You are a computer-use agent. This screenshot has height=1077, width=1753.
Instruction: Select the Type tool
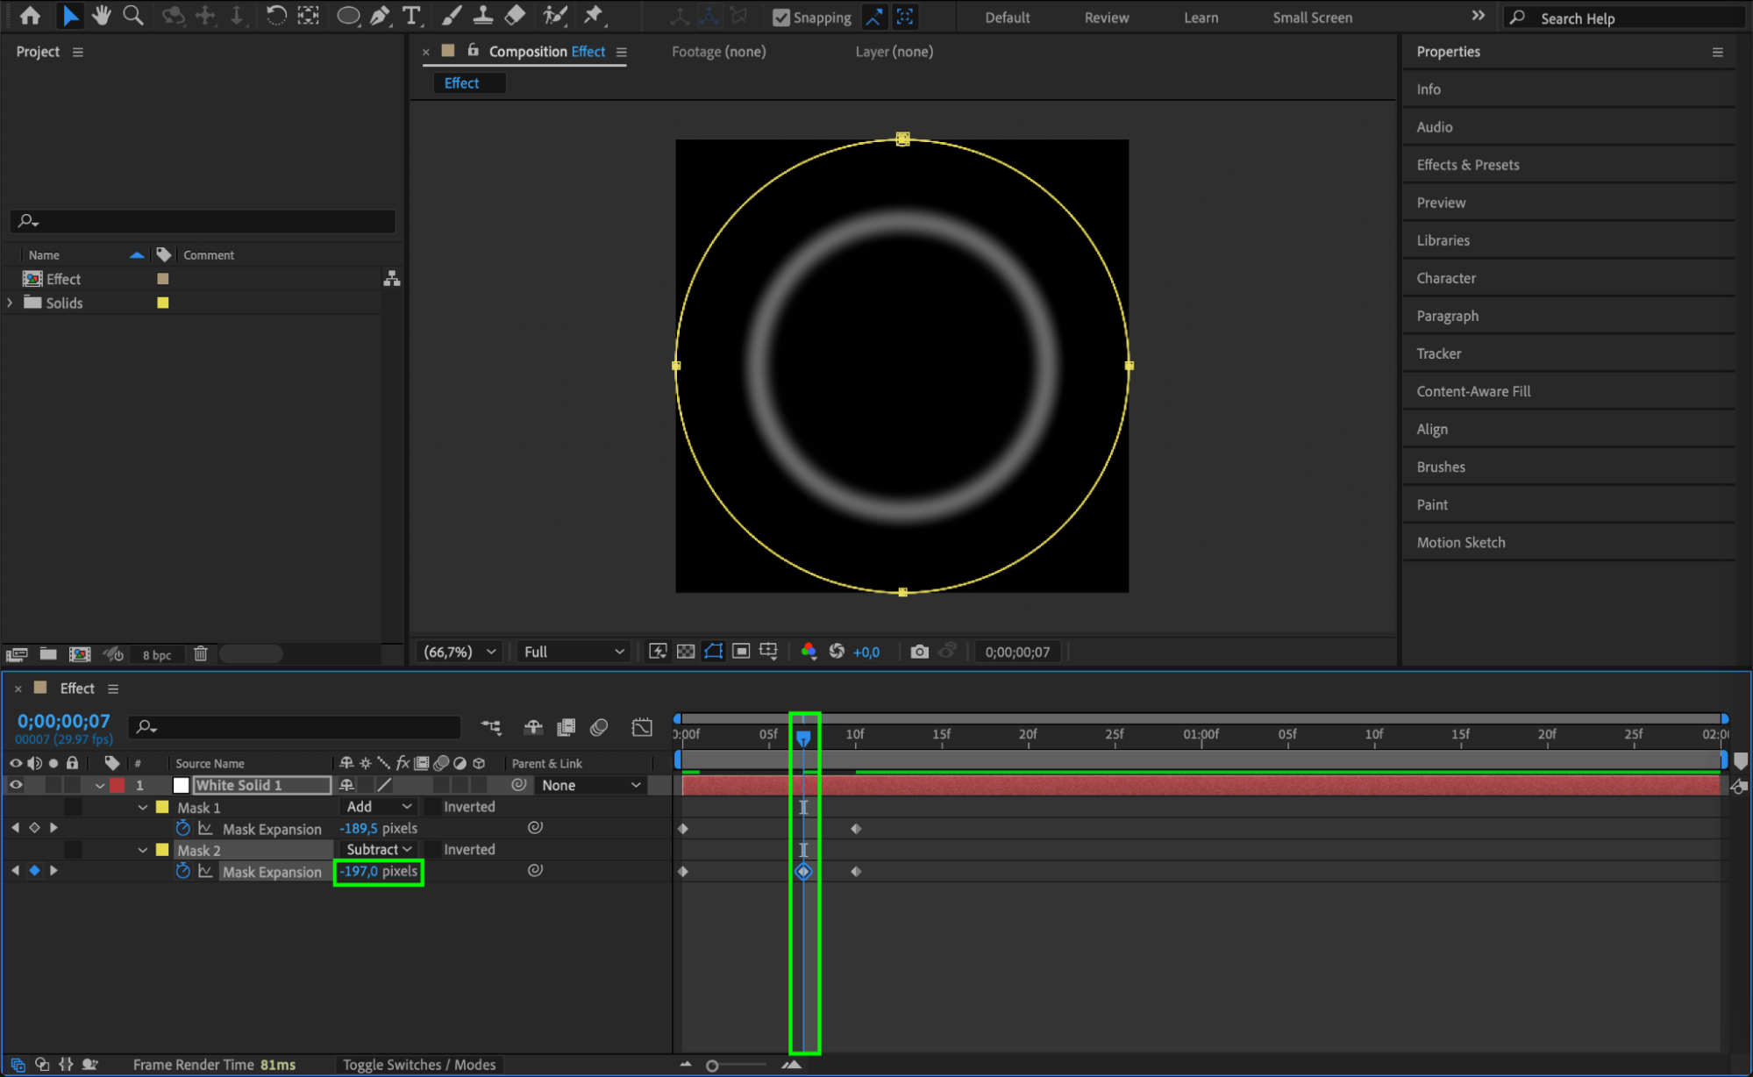click(411, 15)
